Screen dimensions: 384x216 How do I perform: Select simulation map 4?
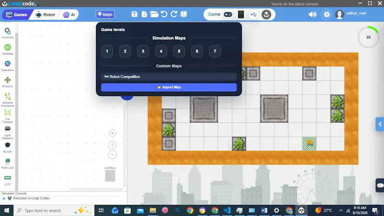tap(161, 51)
